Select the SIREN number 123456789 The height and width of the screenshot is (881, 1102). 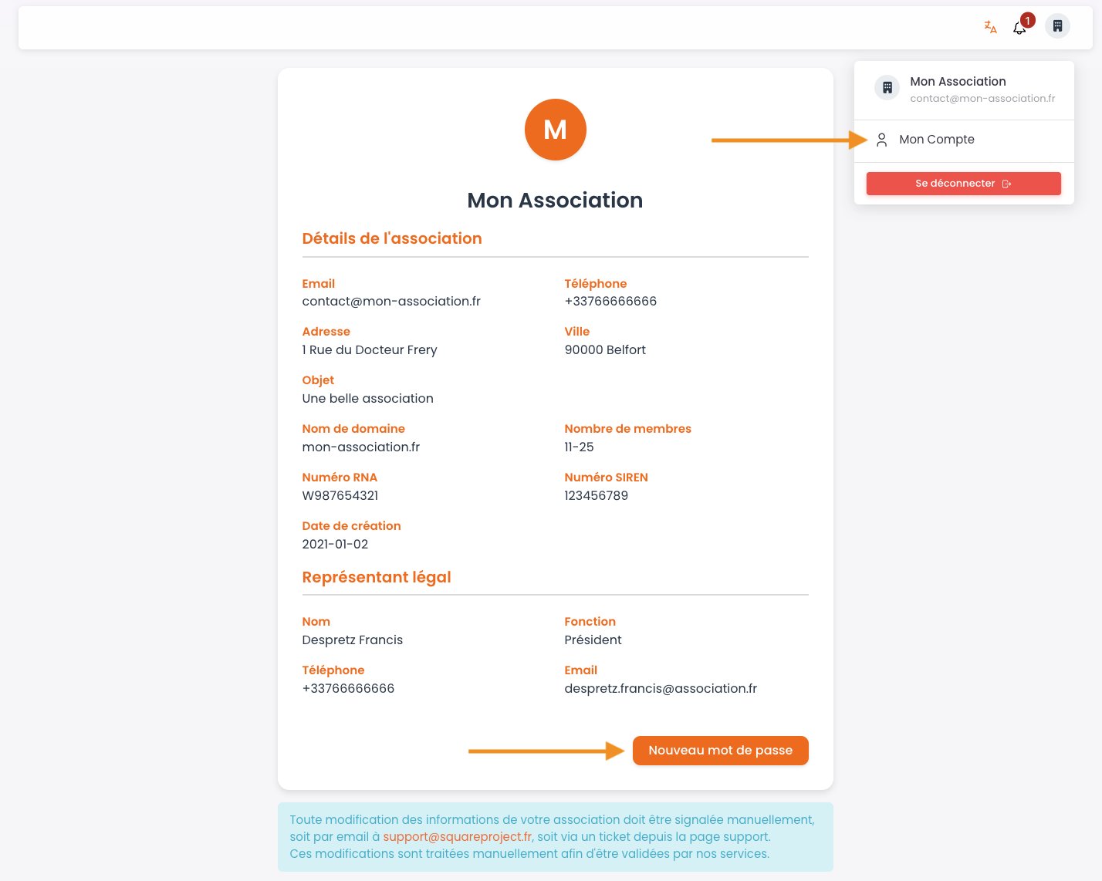(x=596, y=496)
